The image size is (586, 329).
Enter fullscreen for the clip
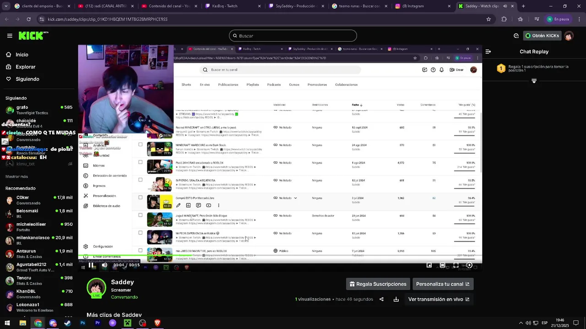[456, 265]
